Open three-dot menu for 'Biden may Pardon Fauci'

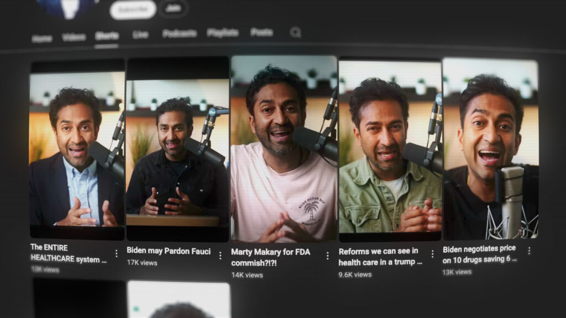click(220, 255)
